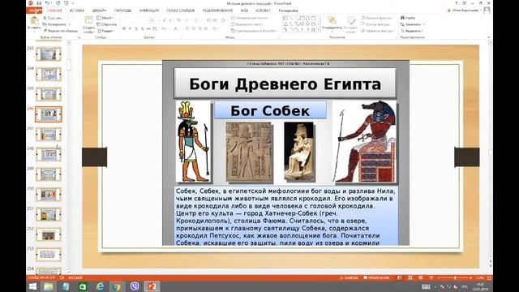This screenshot has width=519, height=292.
Task: Click the Бог Собек heading box
Action: click(270, 110)
